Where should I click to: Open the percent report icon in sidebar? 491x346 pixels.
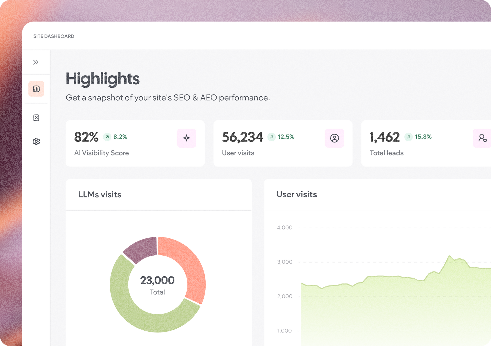(36, 118)
